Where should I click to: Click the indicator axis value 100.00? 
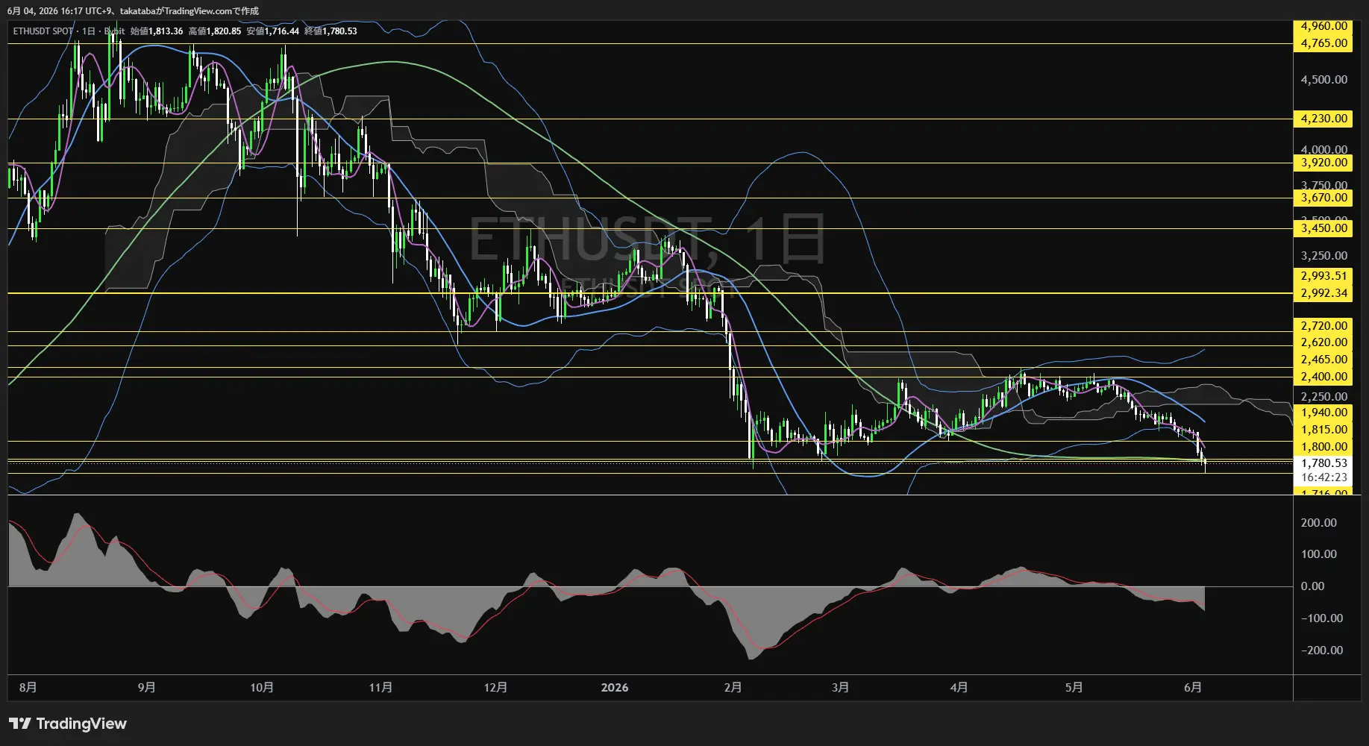[1318, 554]
